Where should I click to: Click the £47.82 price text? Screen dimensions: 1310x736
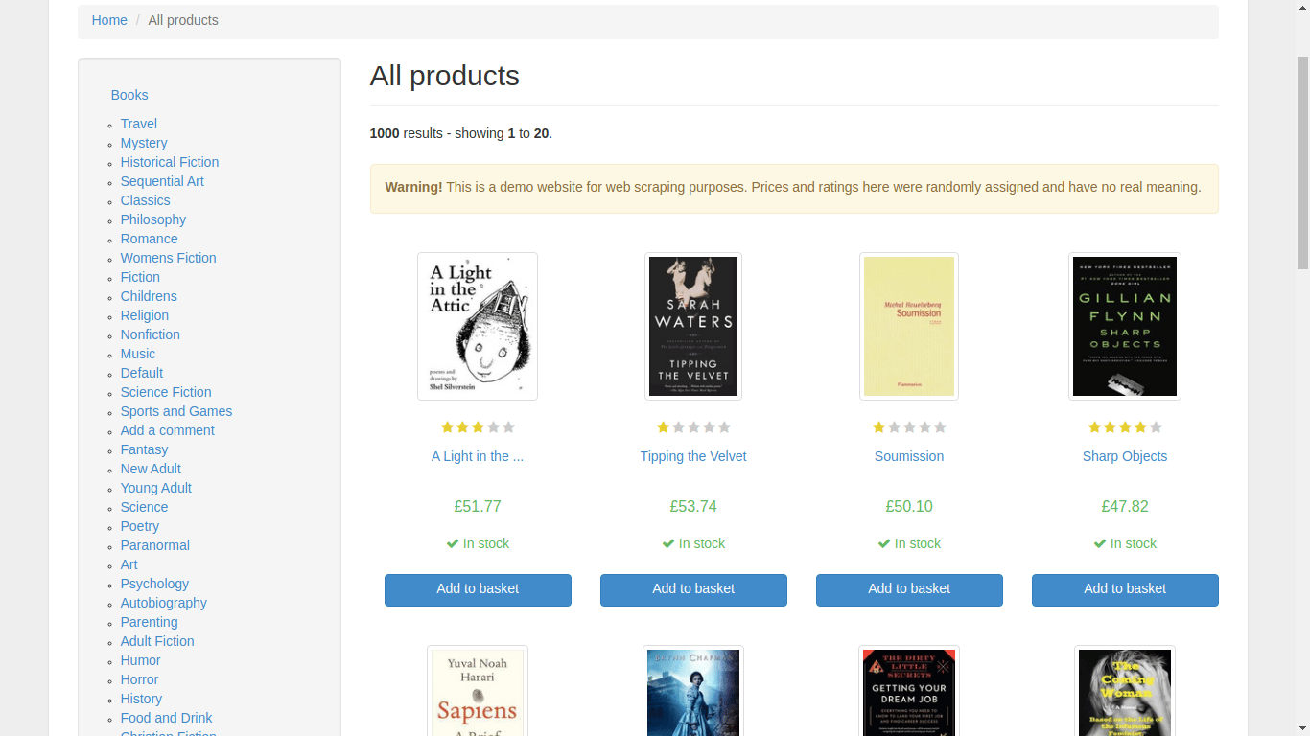pos(1125,506)
